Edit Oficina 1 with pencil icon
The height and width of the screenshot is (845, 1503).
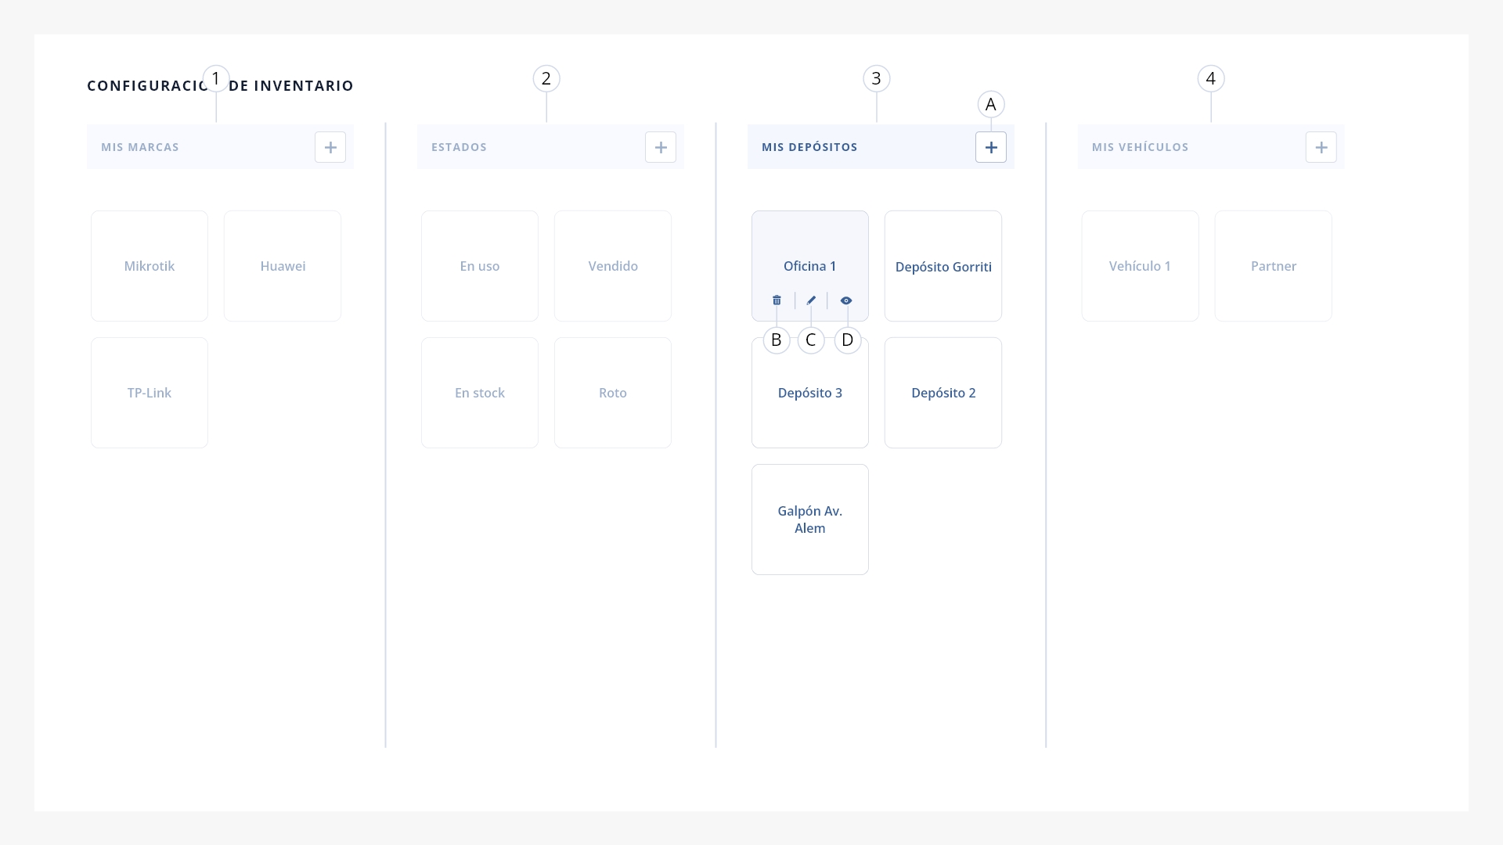click(811, 300)
